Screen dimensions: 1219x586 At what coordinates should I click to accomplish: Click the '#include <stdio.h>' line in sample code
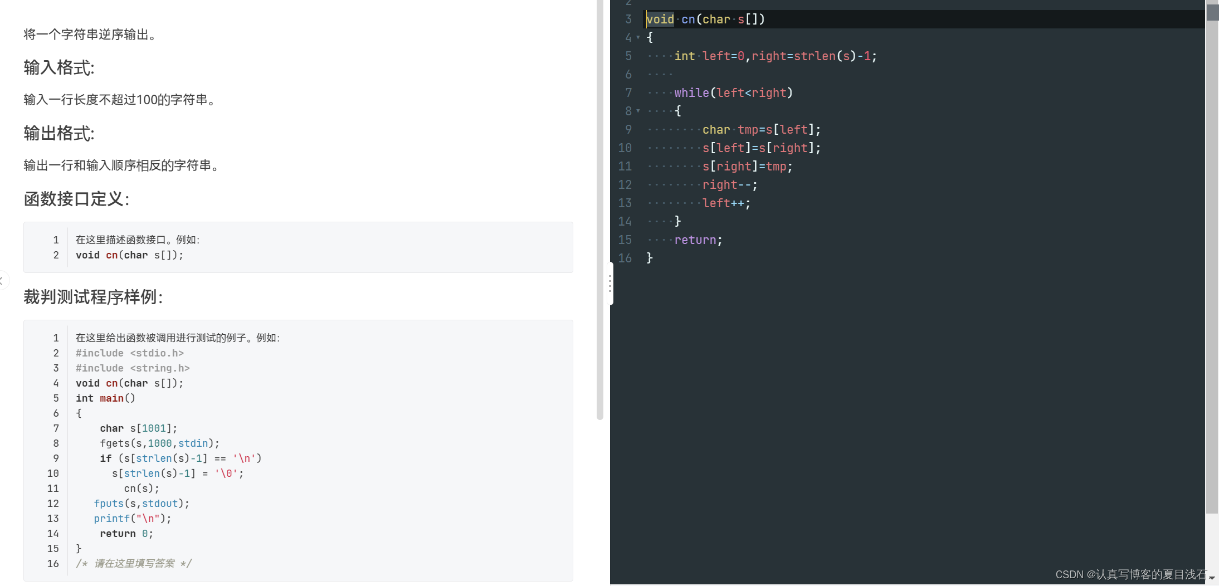click(x=130, y=353)
